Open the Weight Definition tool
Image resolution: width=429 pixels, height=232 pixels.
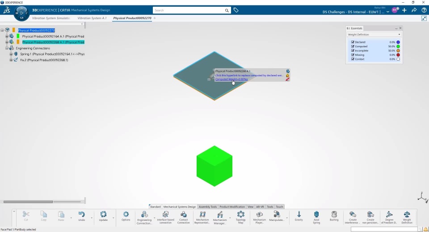pos(407,218)
